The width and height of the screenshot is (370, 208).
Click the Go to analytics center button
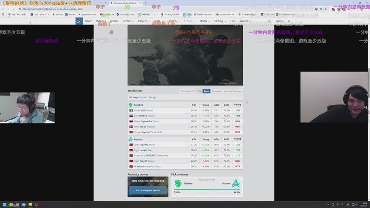click(x=148, y=190)
